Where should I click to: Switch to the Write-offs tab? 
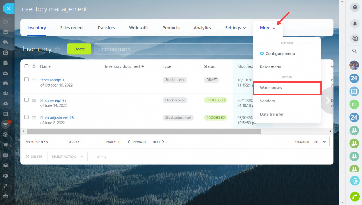pos(139,28)
